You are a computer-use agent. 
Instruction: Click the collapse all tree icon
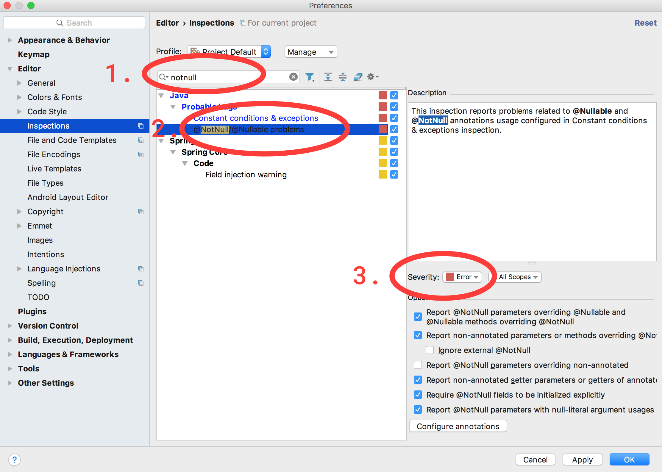(343, 77)
